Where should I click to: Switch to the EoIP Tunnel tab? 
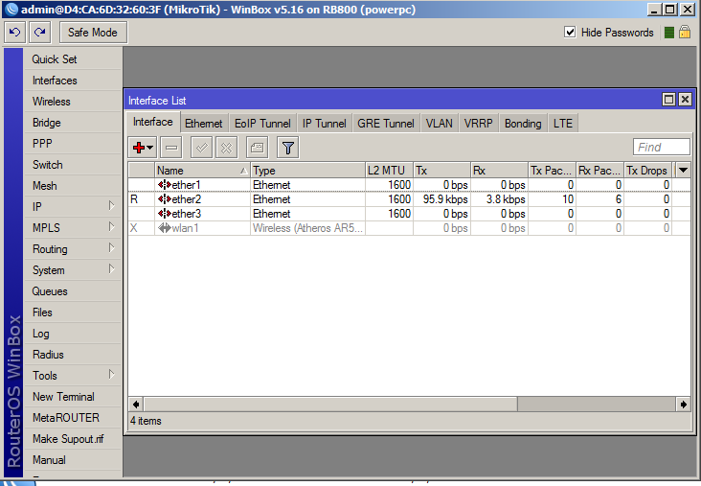[x=262, y=124]
